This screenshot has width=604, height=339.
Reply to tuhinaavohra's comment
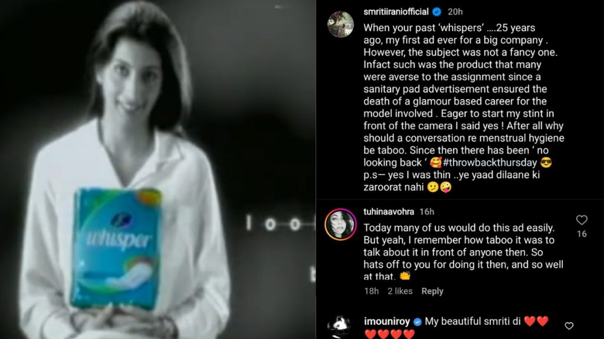[x=432, y=291]
